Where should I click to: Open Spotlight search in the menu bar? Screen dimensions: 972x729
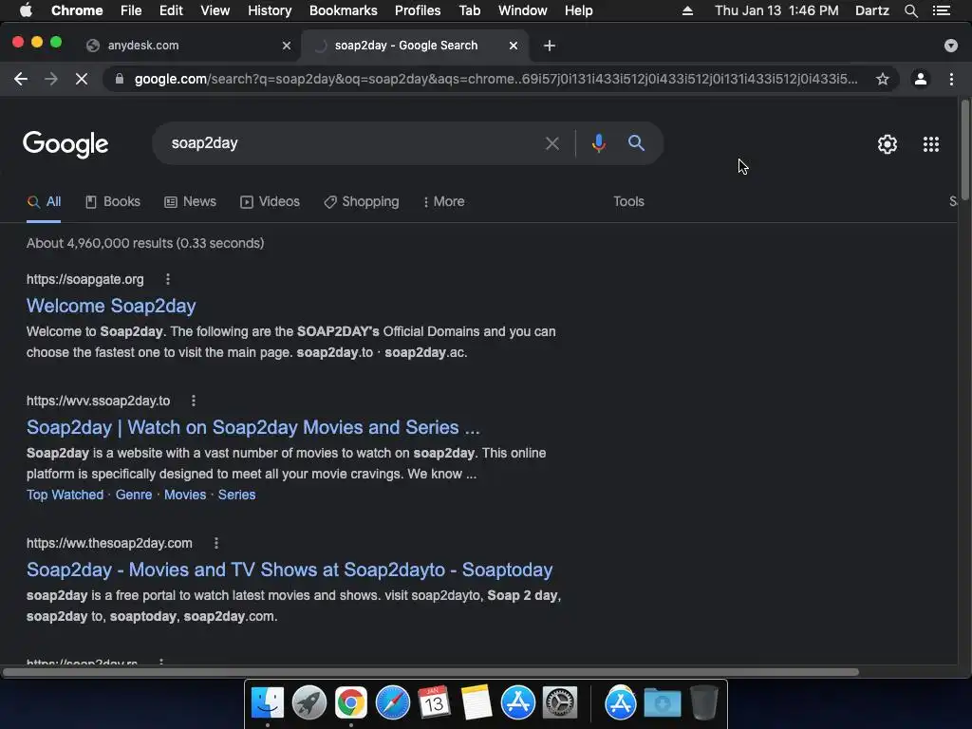click(x=910, y=10)
